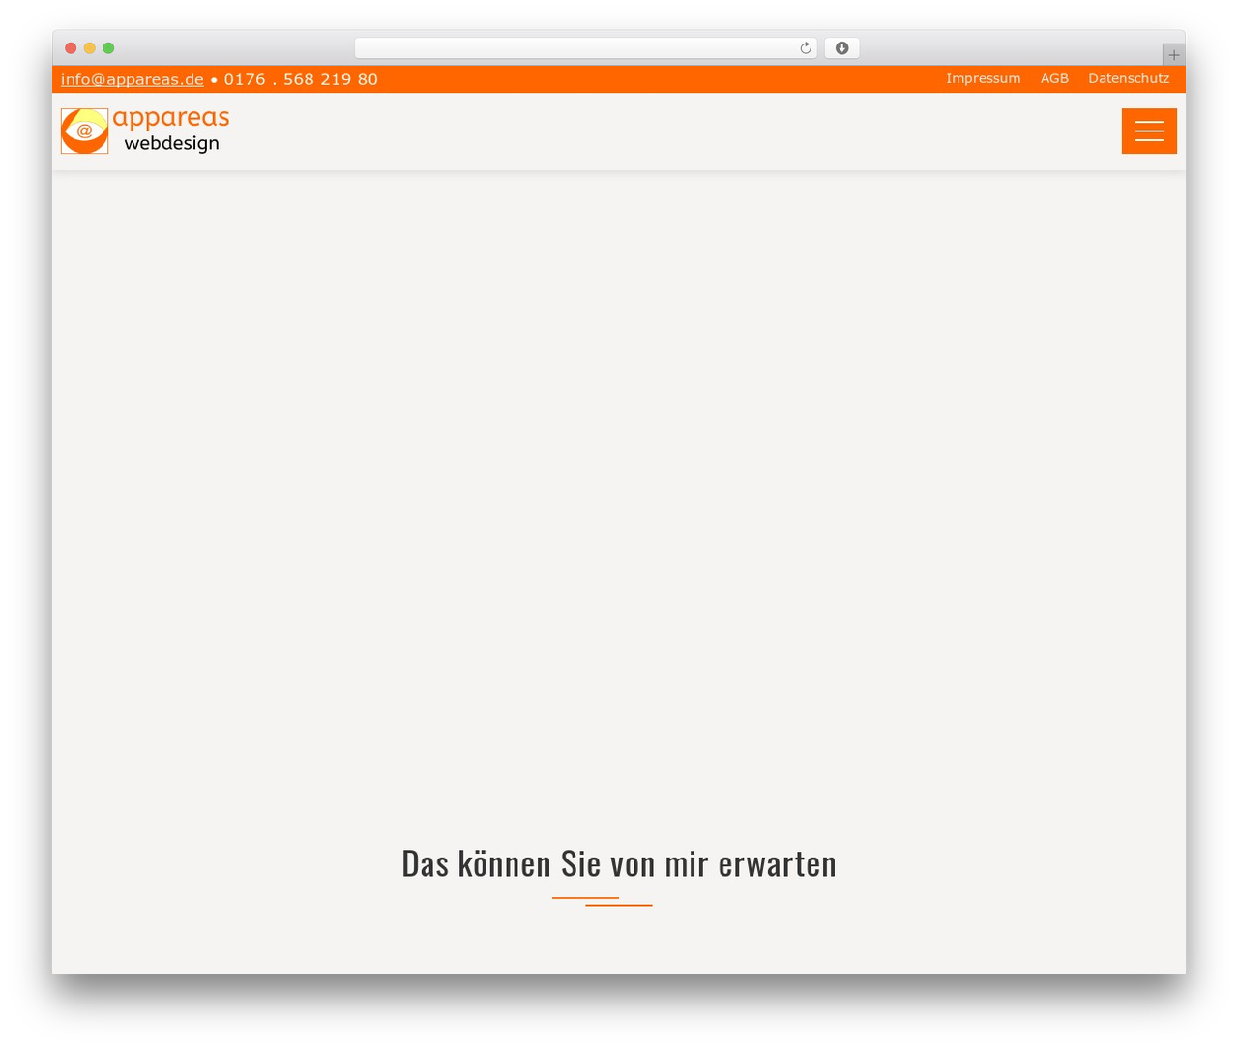1238x1048 pixels.
Task: Focus the browser address bar
Action: 585,48
